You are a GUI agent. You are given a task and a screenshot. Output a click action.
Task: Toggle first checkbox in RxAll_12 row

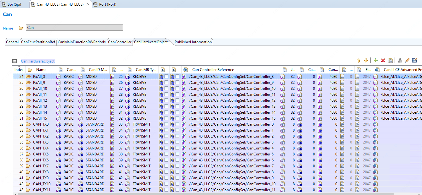tap(166, 100)
